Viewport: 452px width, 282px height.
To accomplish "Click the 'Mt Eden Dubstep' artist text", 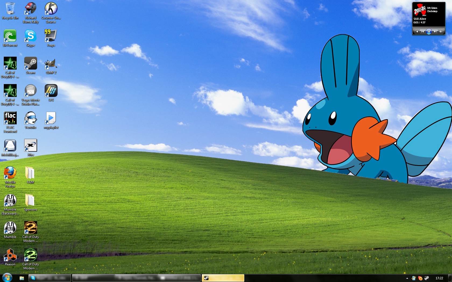I will click(x=432, y=10).
